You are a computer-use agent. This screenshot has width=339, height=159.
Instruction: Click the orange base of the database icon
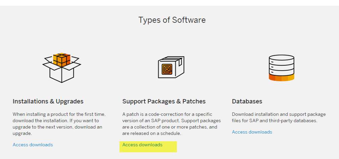282,77
